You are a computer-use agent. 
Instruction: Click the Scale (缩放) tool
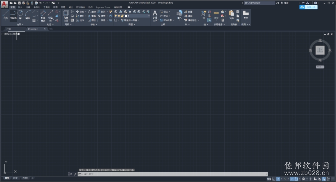(x=92, y=20)
